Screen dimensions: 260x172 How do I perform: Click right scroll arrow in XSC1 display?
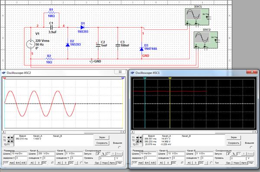coord(255,132)
